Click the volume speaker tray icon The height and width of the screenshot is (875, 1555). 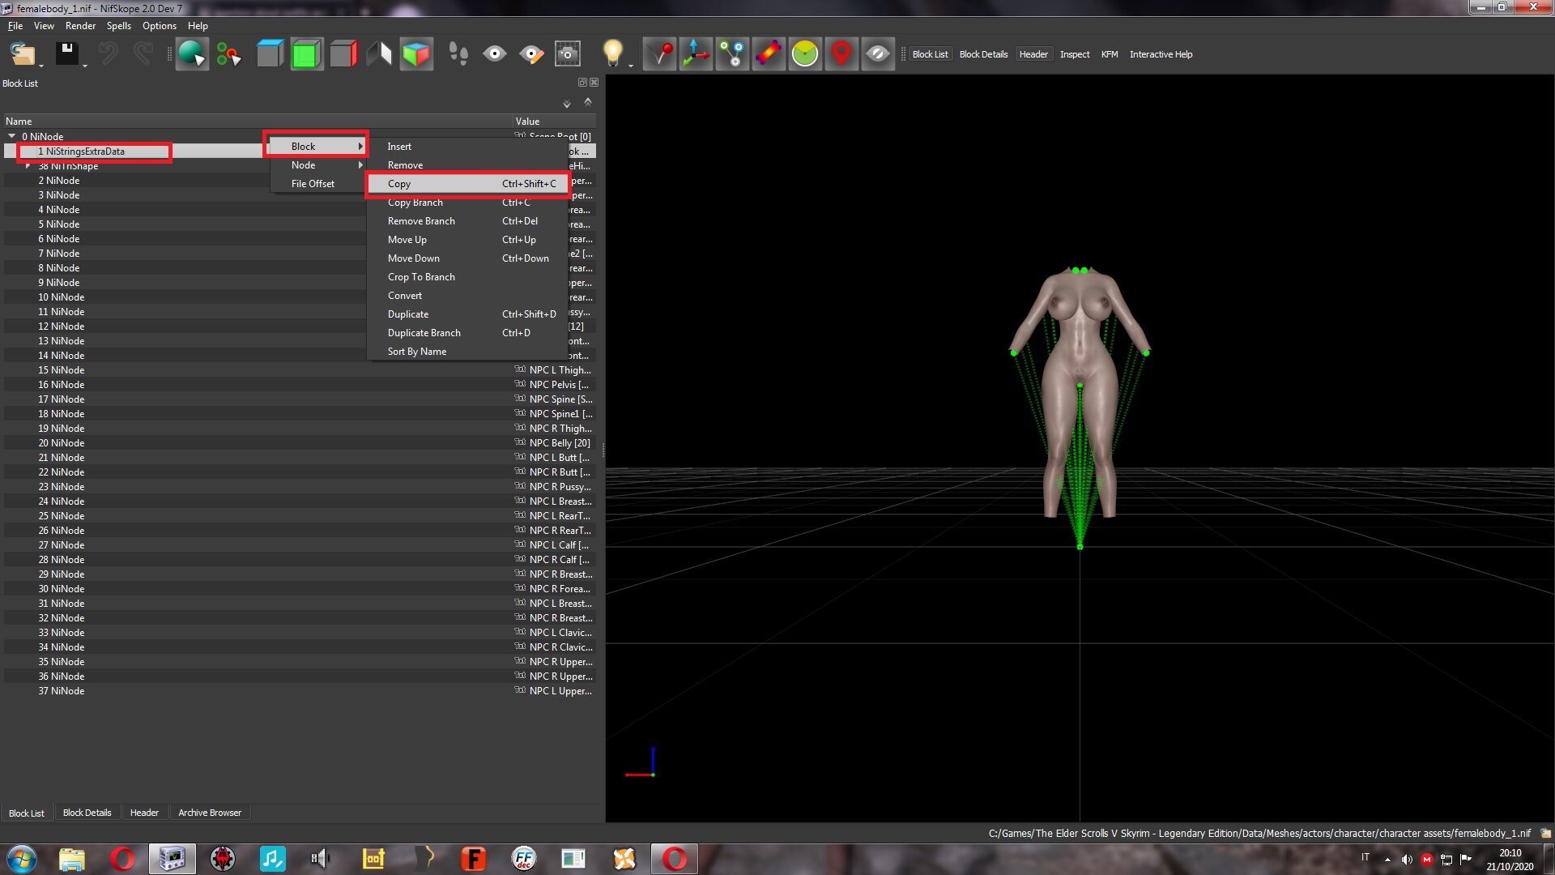[1407, 860]
